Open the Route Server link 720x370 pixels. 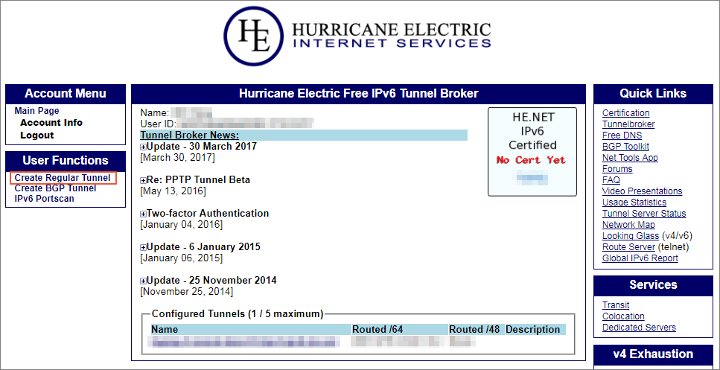[x=628, y=247]
